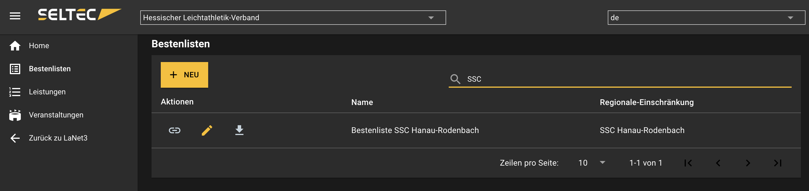The width and height of the screenshot is (809, 191).
Task: Click the Leistungen numbered list icon
Action: tap(15, 92)
